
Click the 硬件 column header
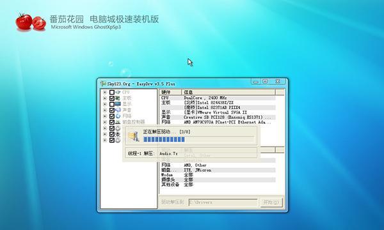pyautogui.click(x=170, y=92)
